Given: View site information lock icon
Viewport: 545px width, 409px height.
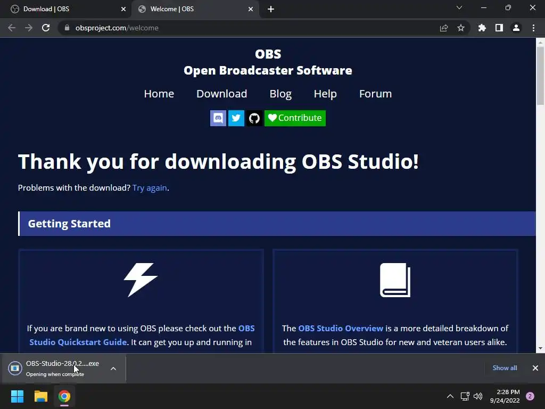Looking at the screenshot, I should tap(67, 28).
